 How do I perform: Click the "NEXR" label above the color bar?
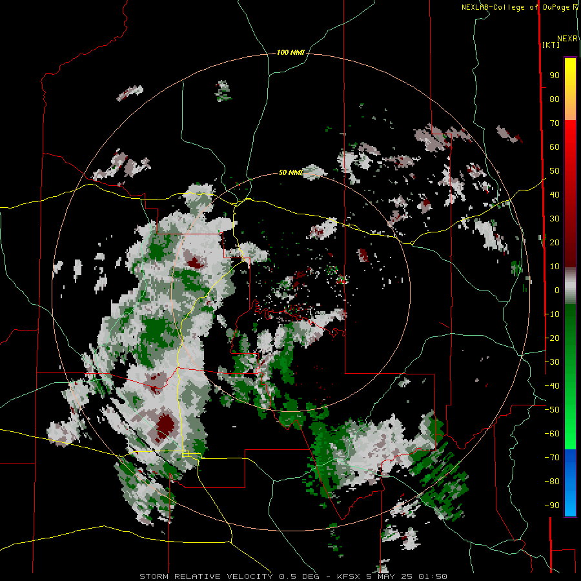pos(567,39)
